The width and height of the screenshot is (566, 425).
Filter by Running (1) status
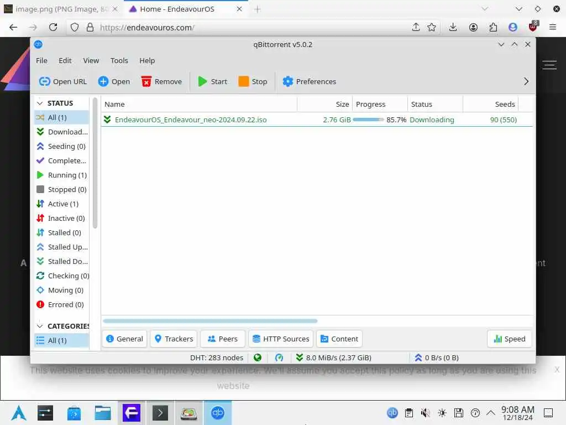click(62, 175)
